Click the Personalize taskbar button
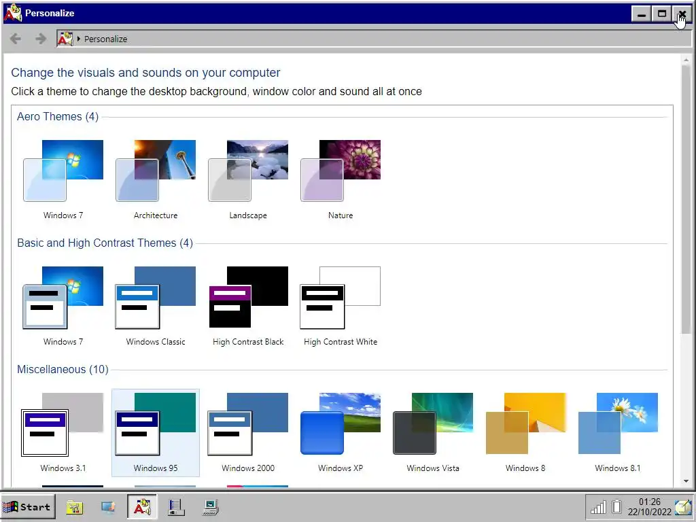This screenshot has width=696, height=522. click(x=142, y=507)
